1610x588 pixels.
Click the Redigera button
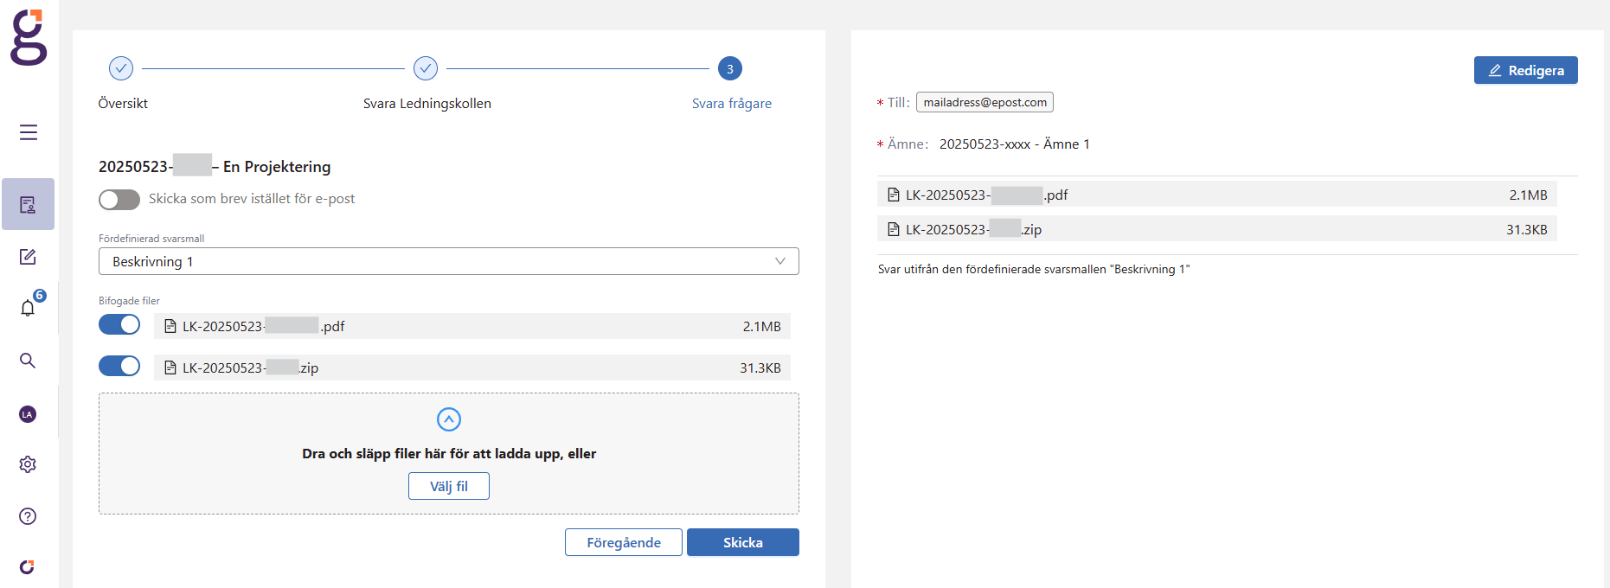pos(1525,70)
